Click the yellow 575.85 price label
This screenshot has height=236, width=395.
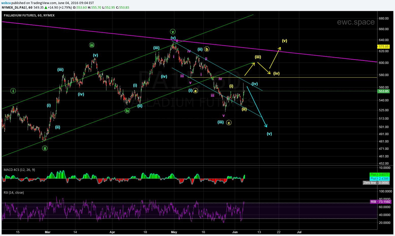coord(383,47)
